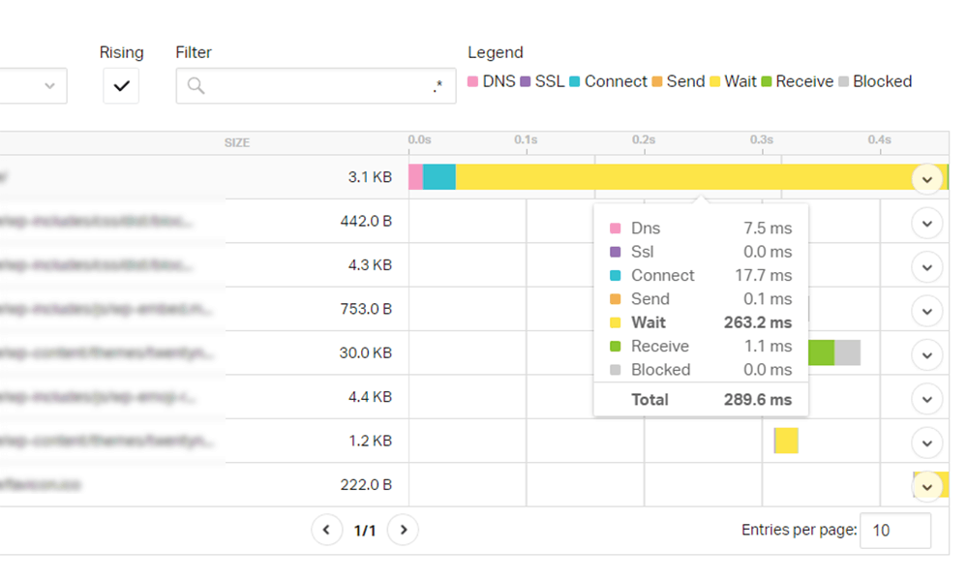968x581 pixels.
Task: Expand details for the 442.0 B entry
Action: (x=926, y=224)
